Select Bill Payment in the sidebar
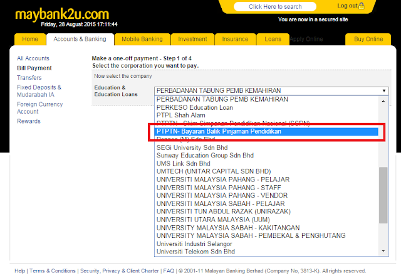Image resolution: width=401 pixels, height=278 pixels. pyautogui.click(x=34, y=68)
